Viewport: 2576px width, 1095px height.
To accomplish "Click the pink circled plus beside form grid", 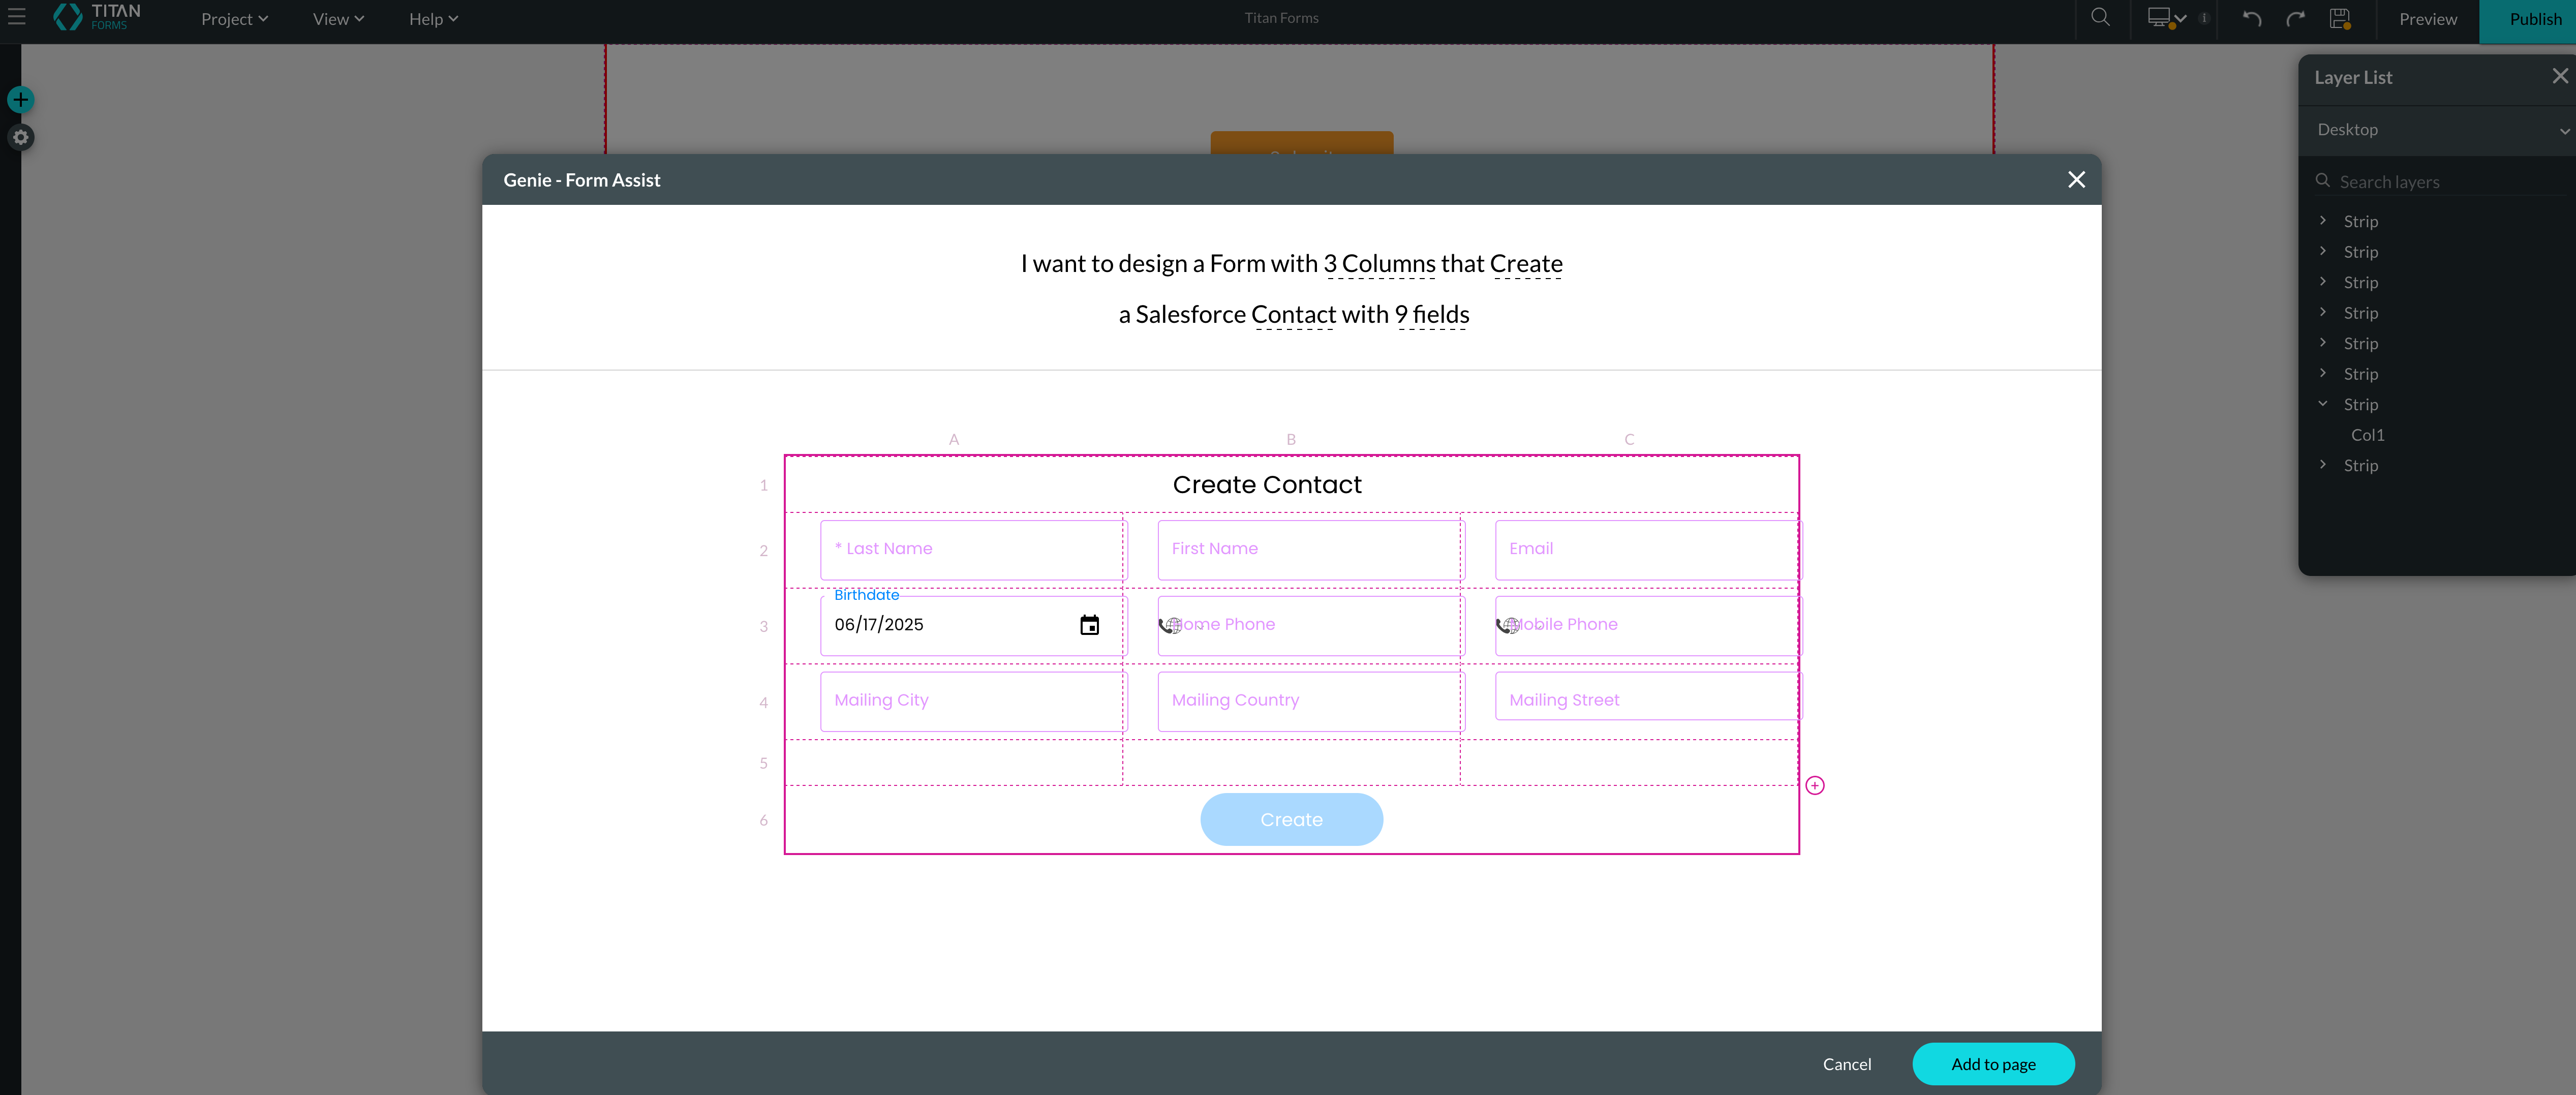I will tap(1814, 786).
